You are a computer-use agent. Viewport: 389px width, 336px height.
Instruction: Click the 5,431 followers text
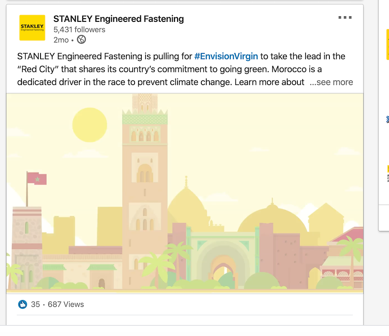click(79, 30)
